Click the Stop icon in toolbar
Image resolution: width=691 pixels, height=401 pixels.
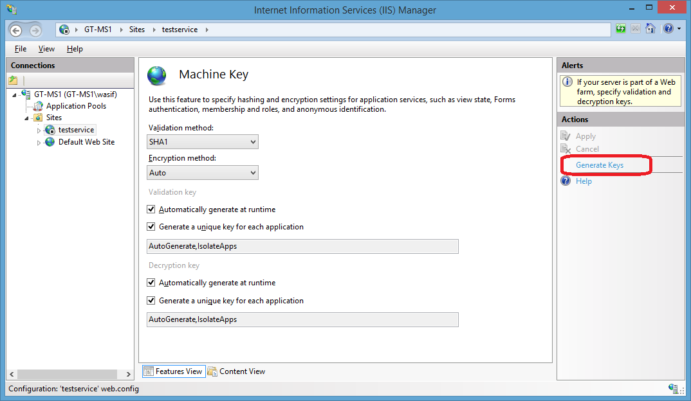coord(635,29)
